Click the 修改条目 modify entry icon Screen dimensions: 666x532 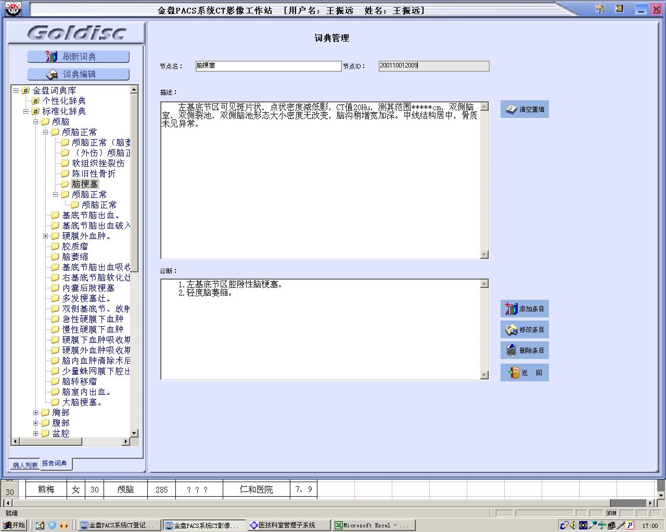tap(511, 329)
